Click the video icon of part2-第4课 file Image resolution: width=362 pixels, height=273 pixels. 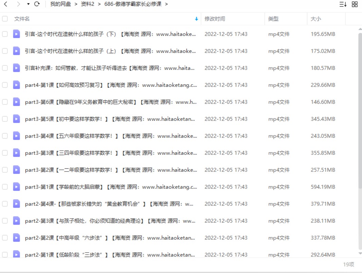16,204
